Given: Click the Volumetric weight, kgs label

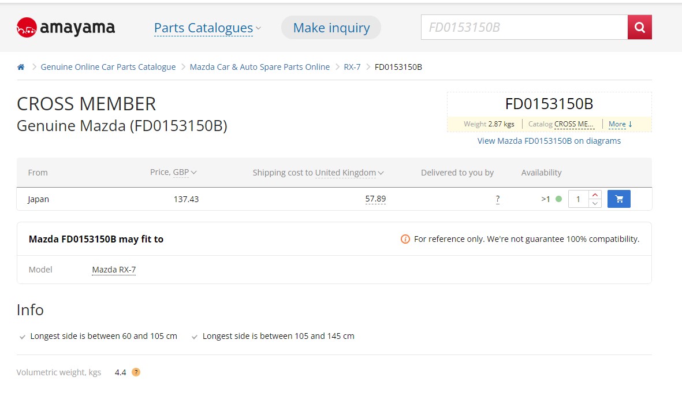Looking at the screenshot, I should point(59,372).
